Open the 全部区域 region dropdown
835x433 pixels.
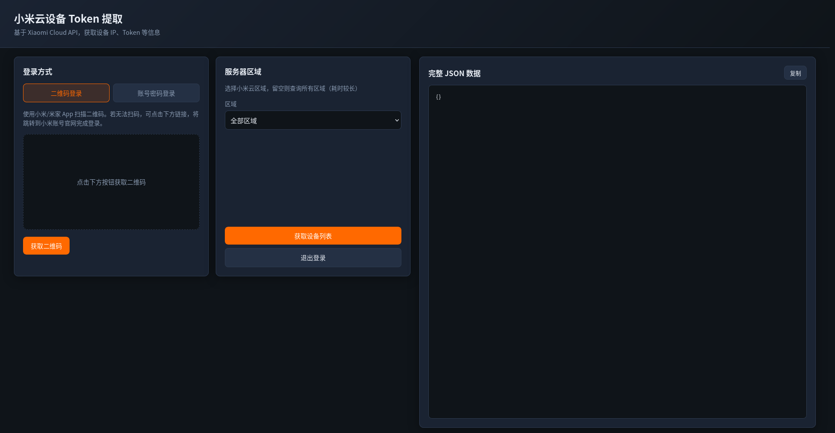pyautogui.click(x=313, y=120)
